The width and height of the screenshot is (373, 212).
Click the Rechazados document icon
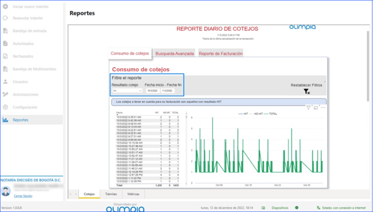5,56
